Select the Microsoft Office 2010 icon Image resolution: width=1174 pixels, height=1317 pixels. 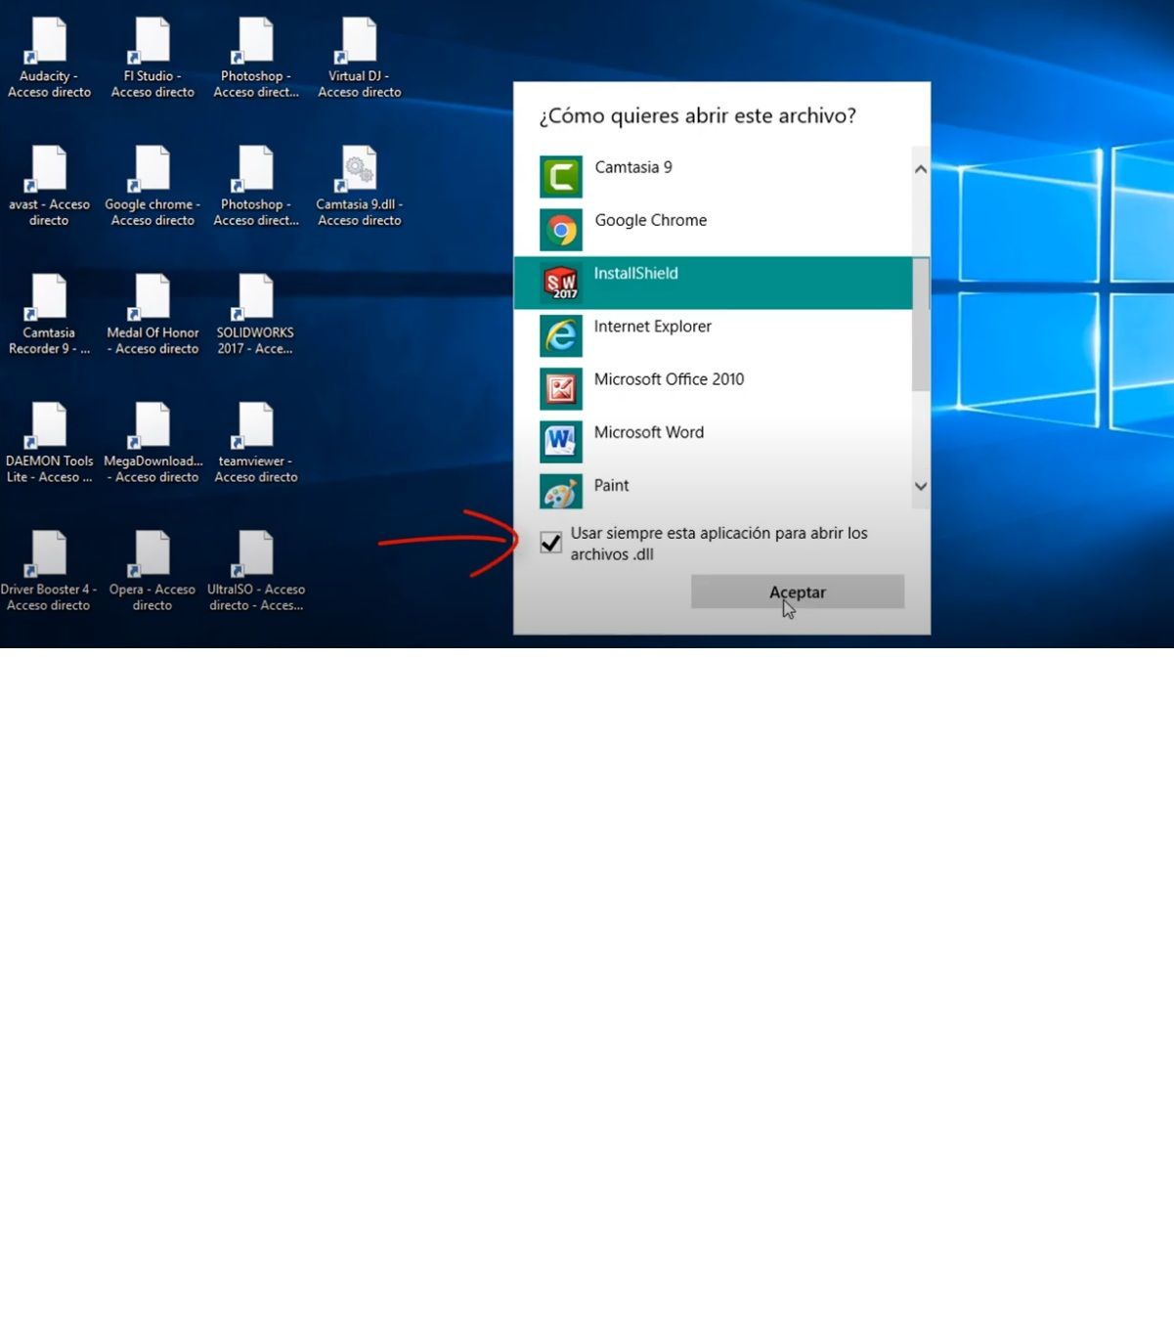point(561,388)
